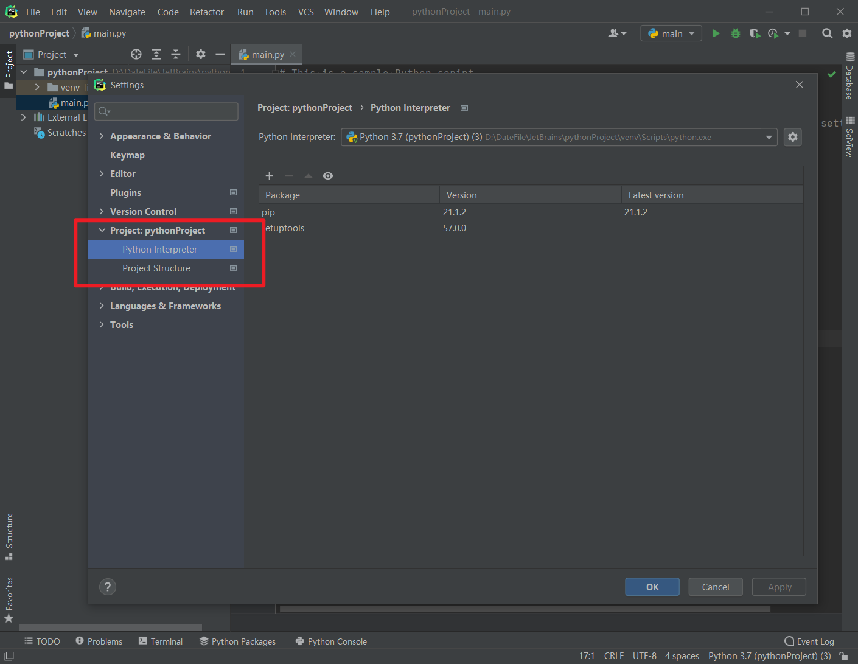Open the Python Packages tool window
This screenshot has width=858, height=664.
(x=237, y=641)
